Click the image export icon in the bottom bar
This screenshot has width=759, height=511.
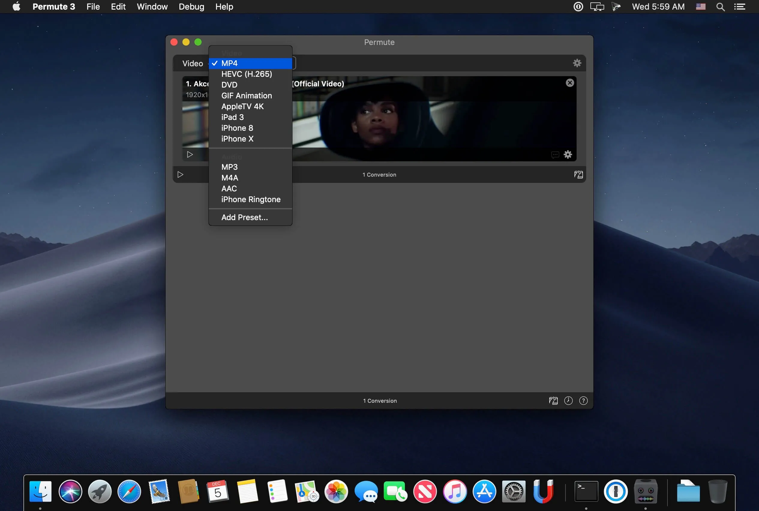coord(553,401)
